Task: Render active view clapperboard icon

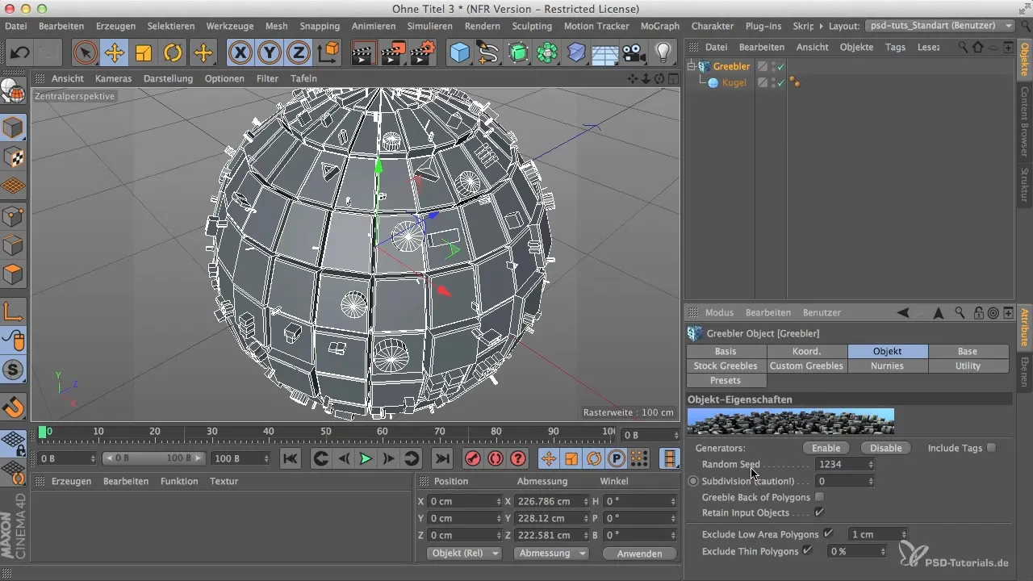Action: [x=365, y=53]
